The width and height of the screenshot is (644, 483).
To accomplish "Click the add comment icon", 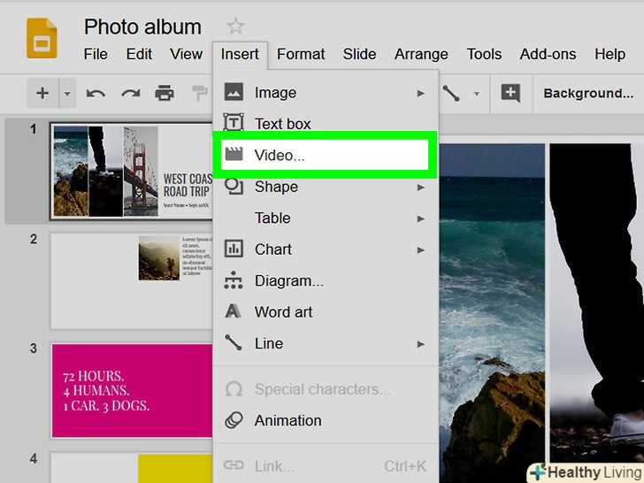I will 510,93.
